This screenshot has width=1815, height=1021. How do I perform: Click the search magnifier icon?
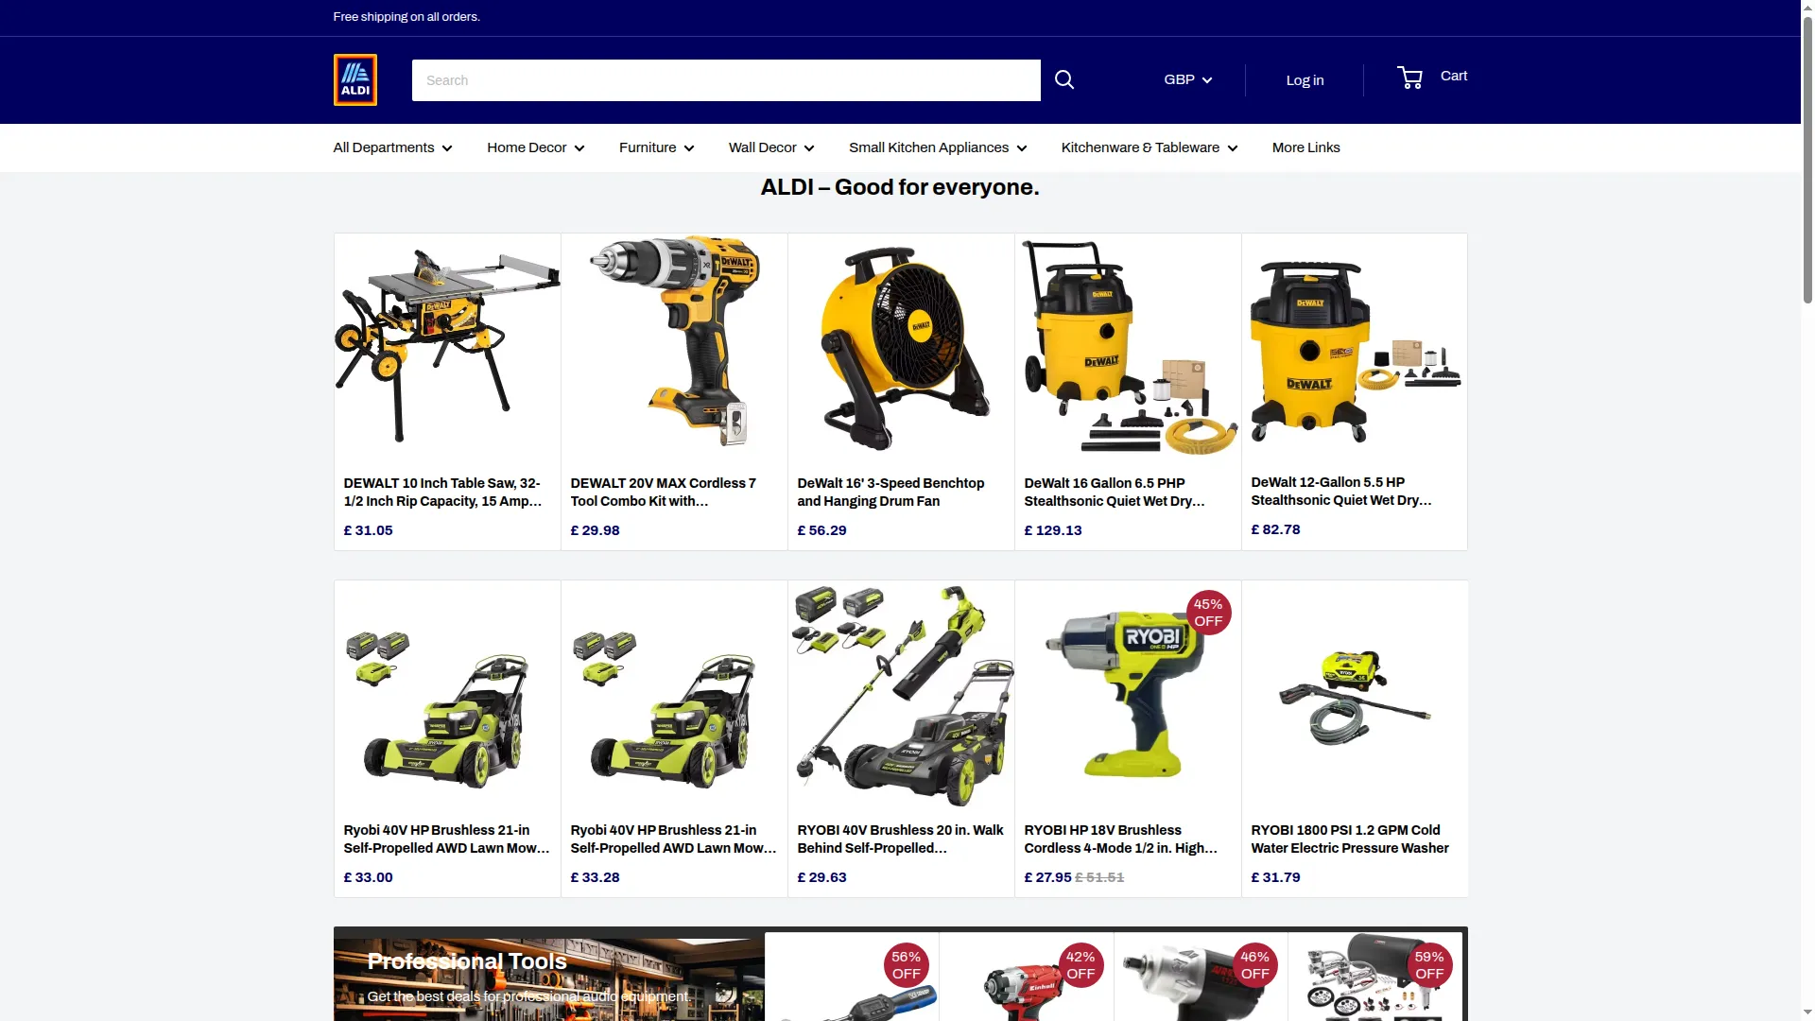click(1064, 80)
